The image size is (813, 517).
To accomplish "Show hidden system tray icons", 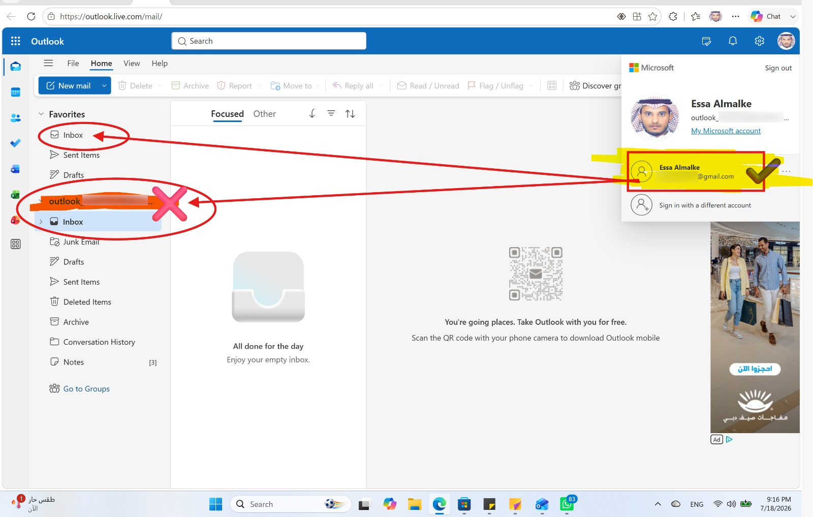I will [658, 504].
